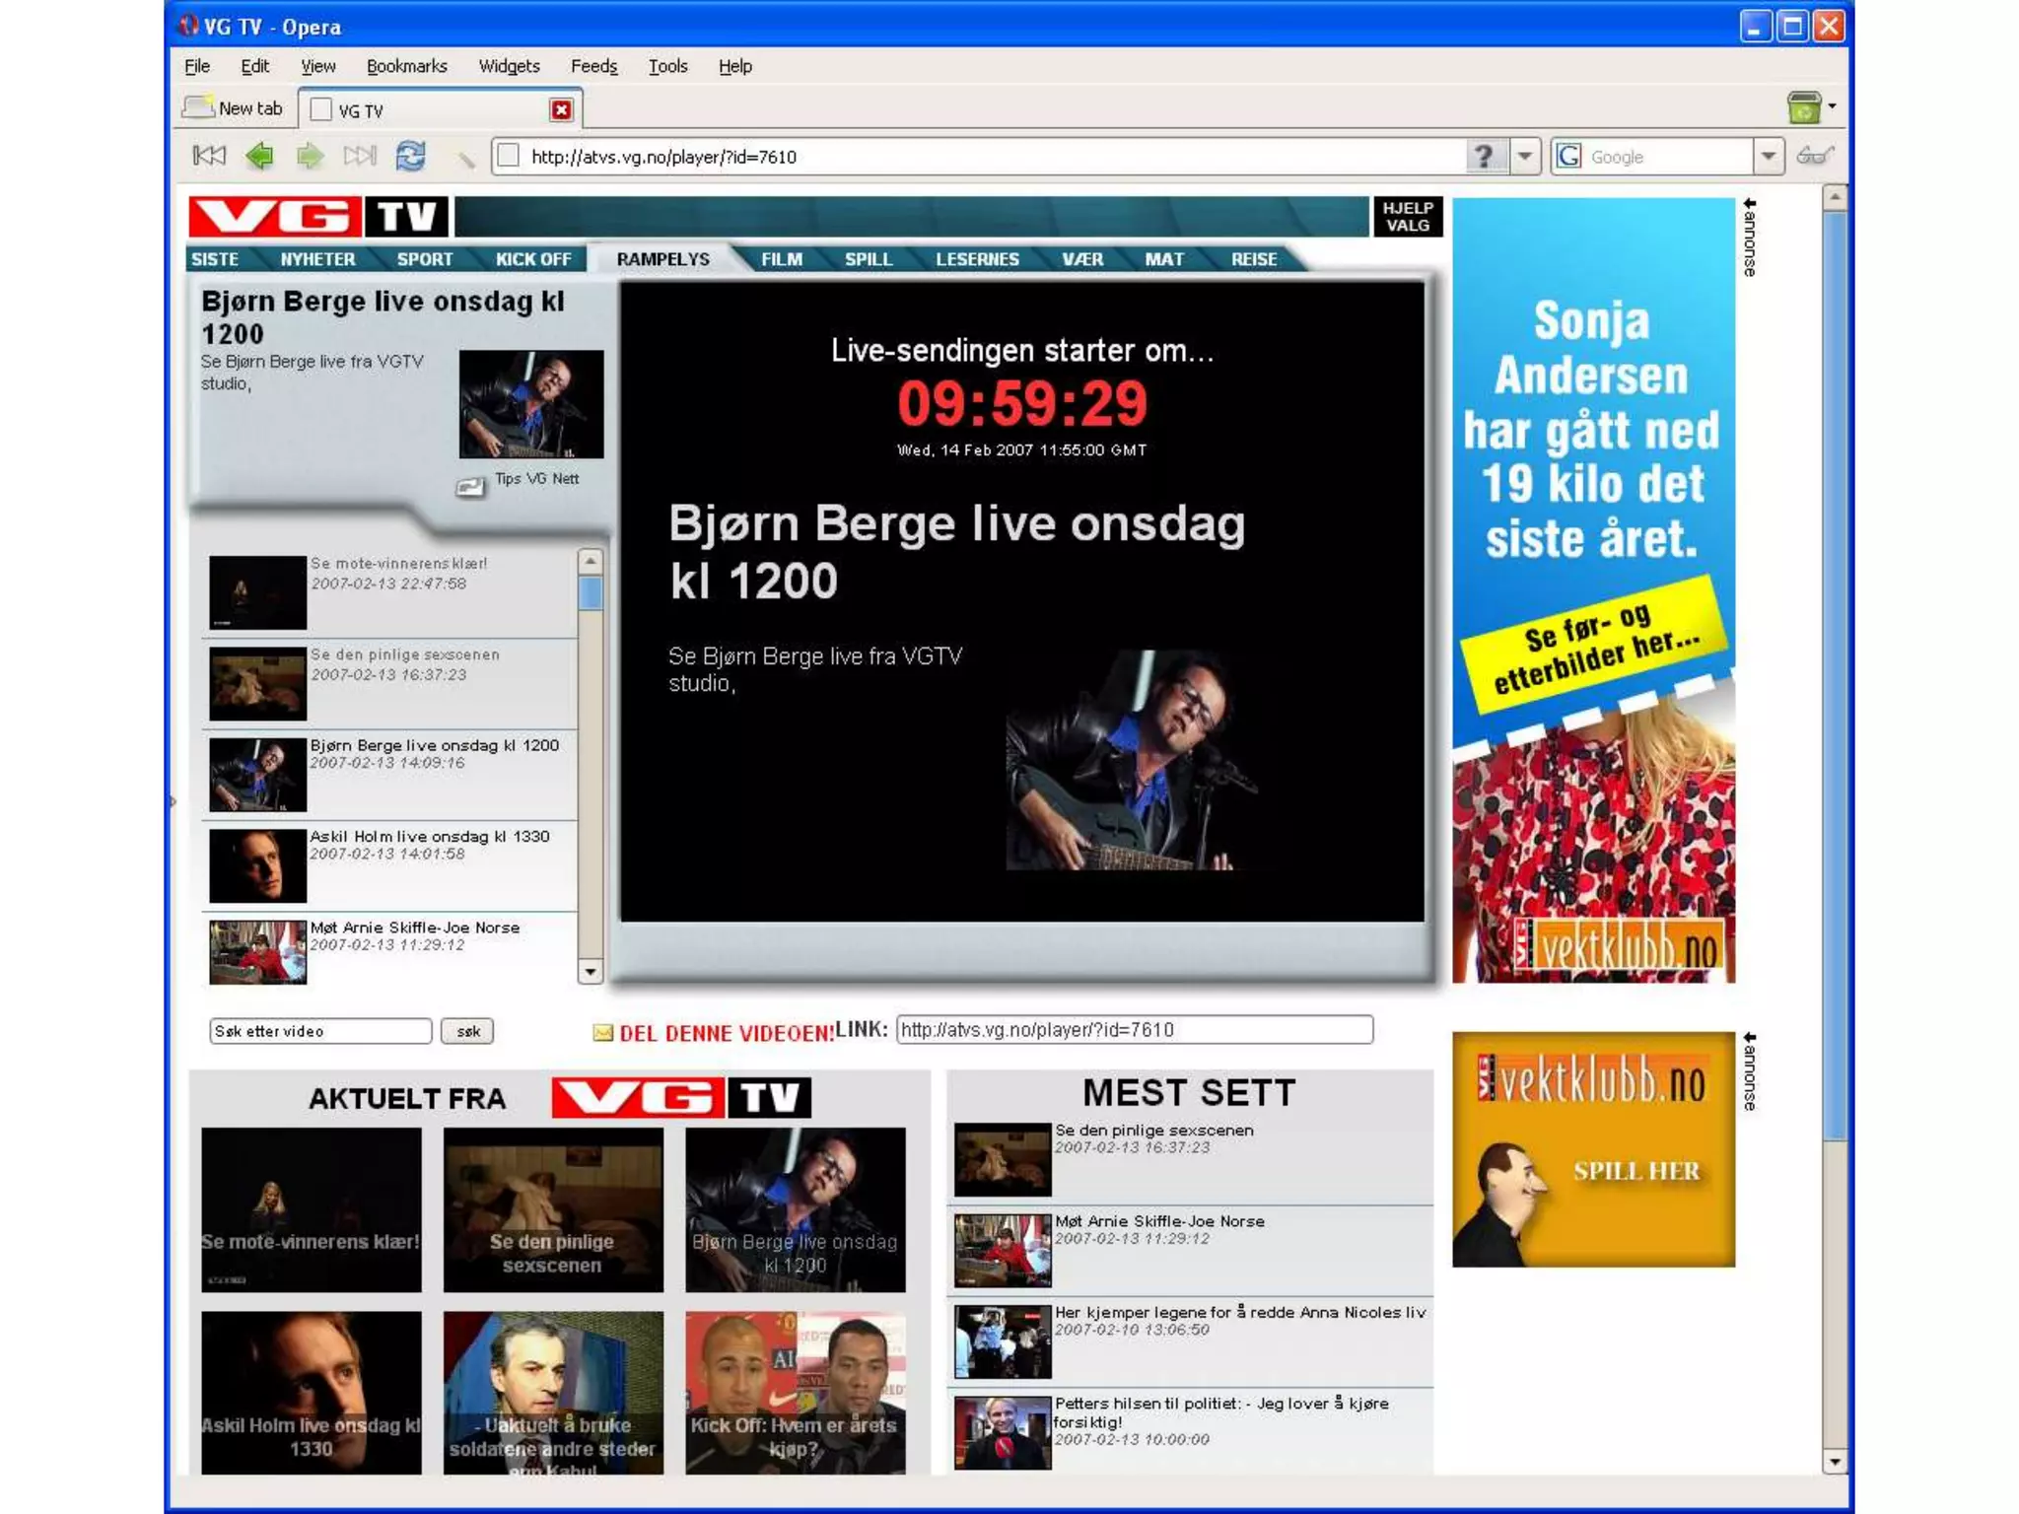Click the question mark security icon
2019x1514 pixels.
[1484, 156]
